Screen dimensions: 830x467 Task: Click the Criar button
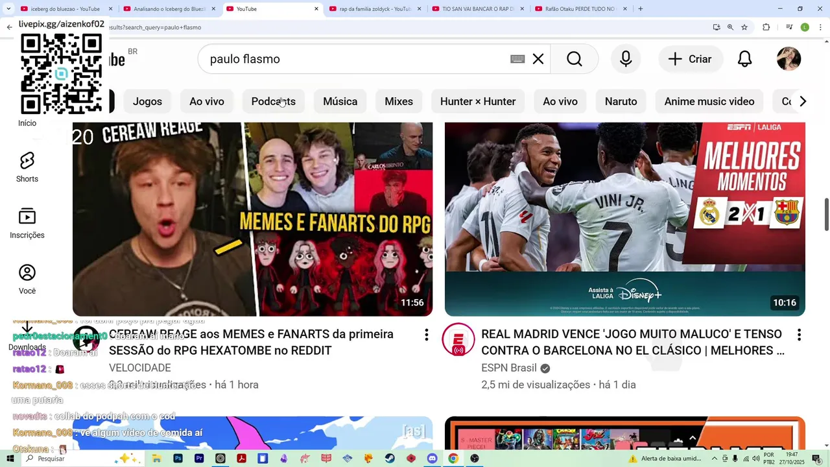pyautogui.click(x=691, y=59)
